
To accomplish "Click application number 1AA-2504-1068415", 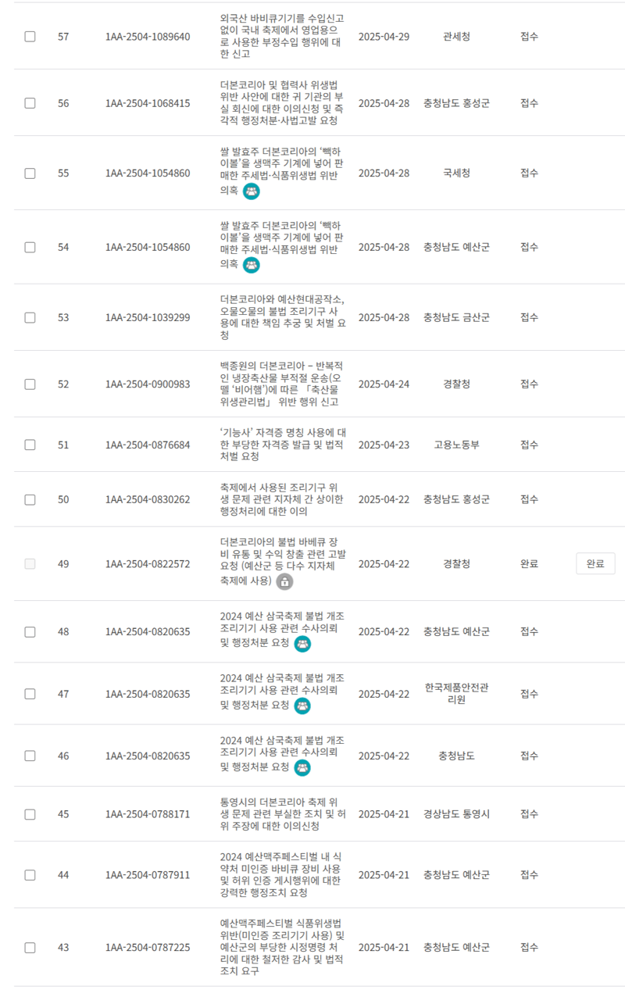I will (x=148, y=103).
